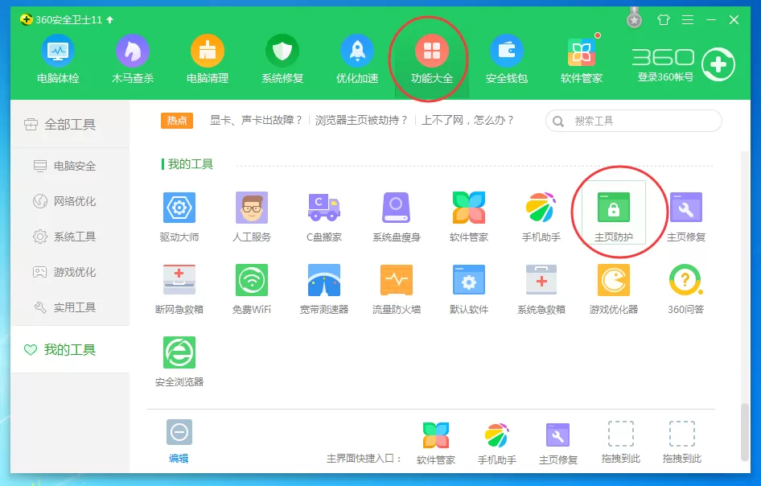The width and height of the screenshot is (761, 486).
Task: Open 默认软件 settings tool
Action: click(x=469, y=289)
